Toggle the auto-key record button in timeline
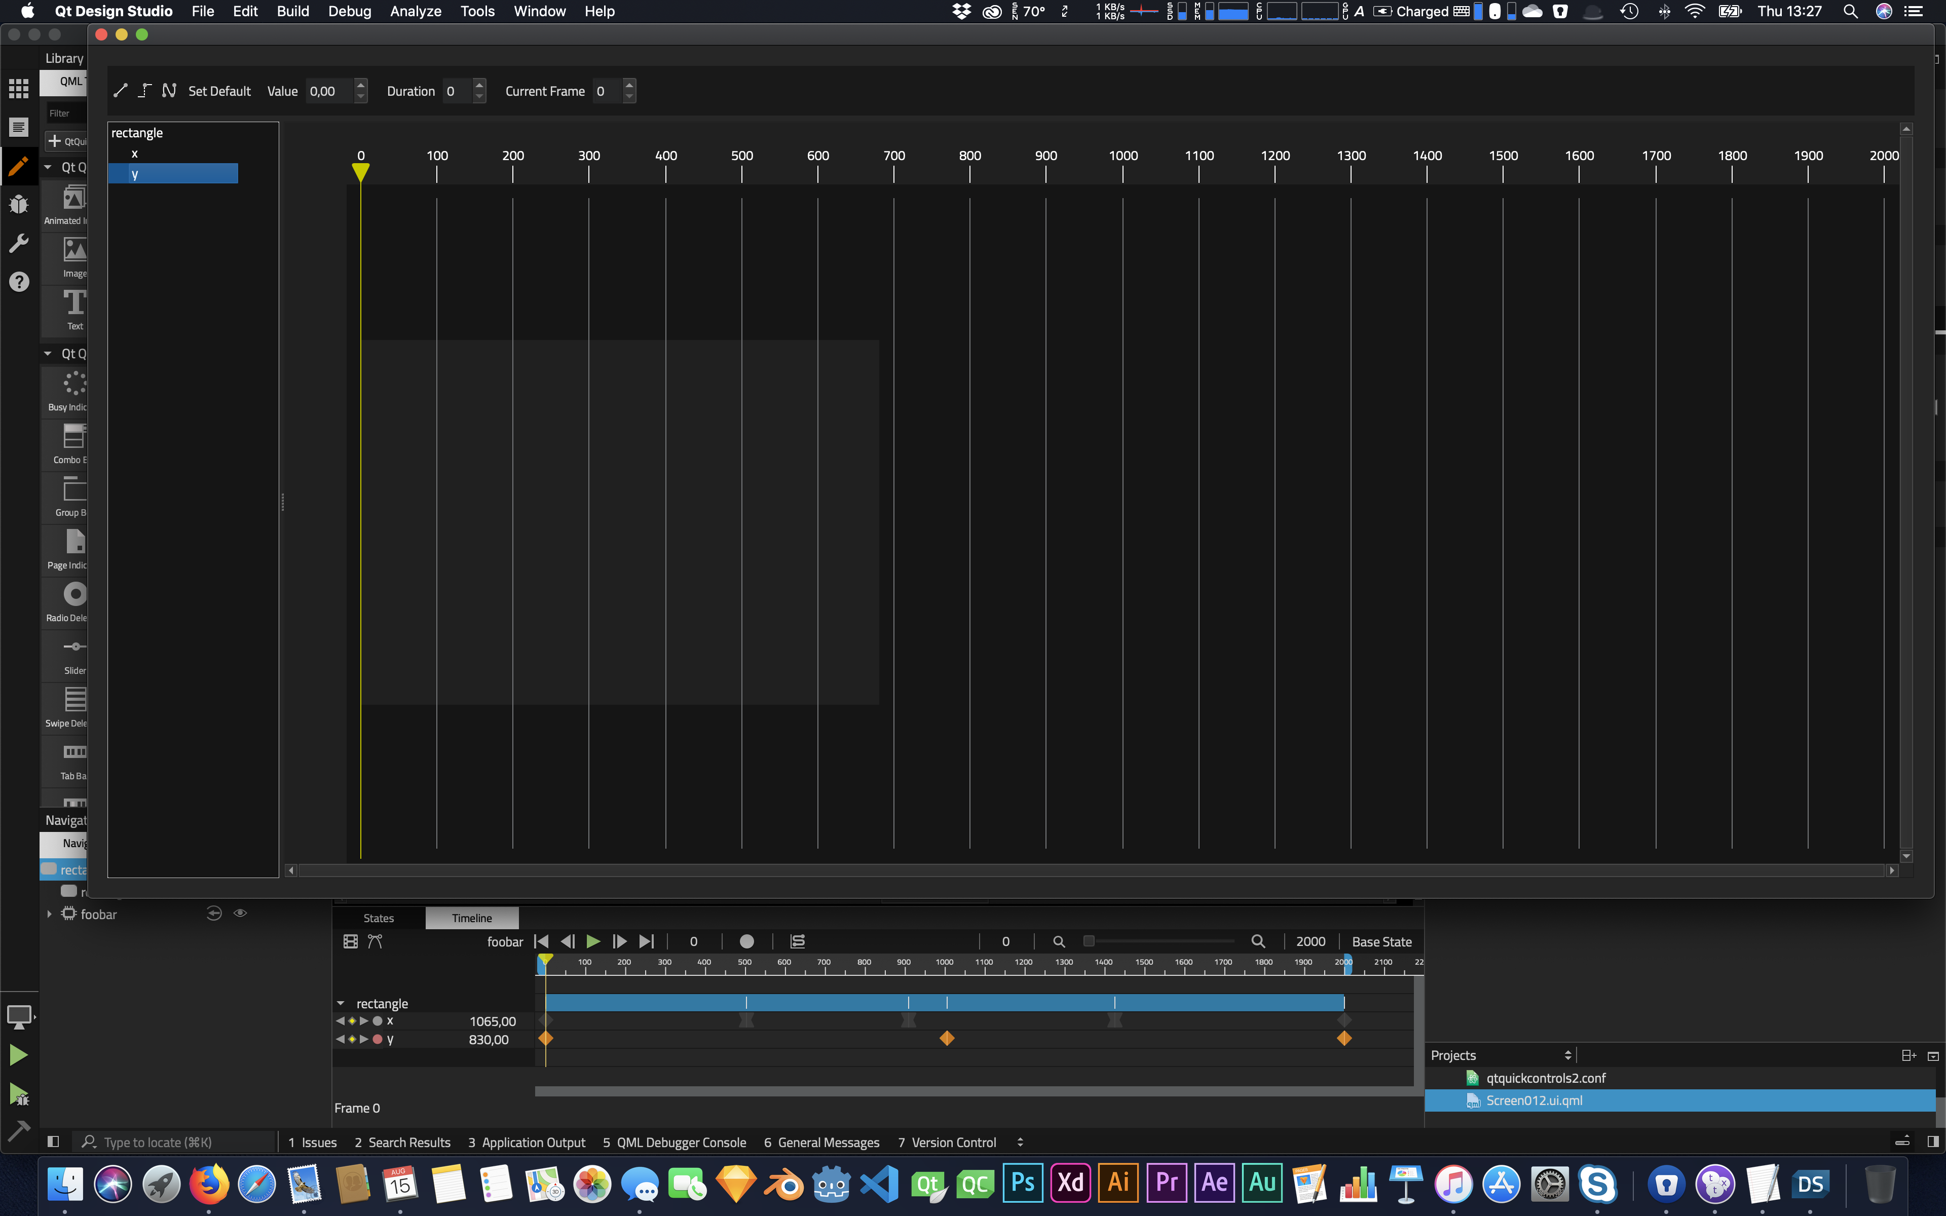The width and height of the screenshot is (1946, 1216). point(746,941)
